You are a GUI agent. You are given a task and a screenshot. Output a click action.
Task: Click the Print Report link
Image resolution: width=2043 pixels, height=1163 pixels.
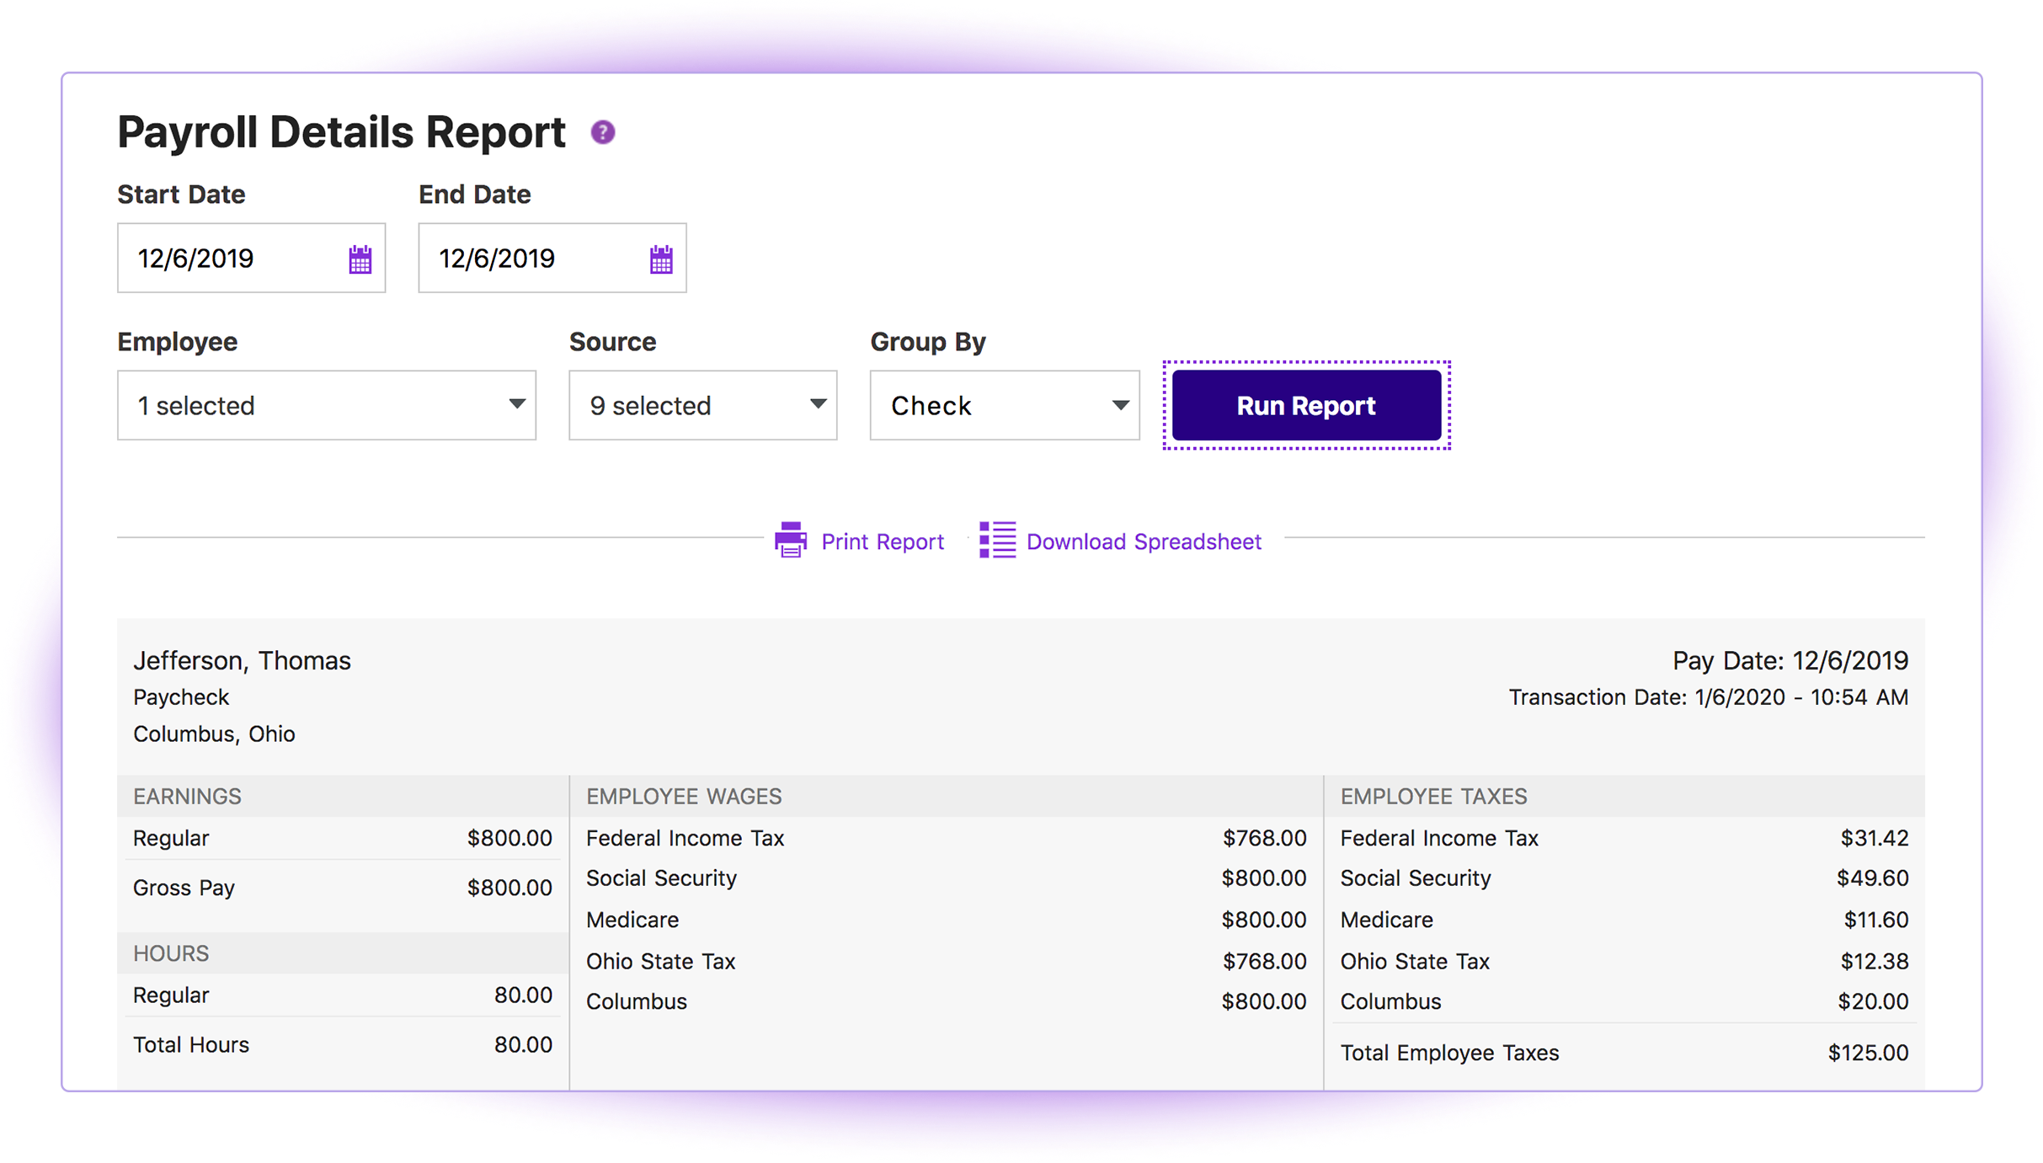[882, 541]
